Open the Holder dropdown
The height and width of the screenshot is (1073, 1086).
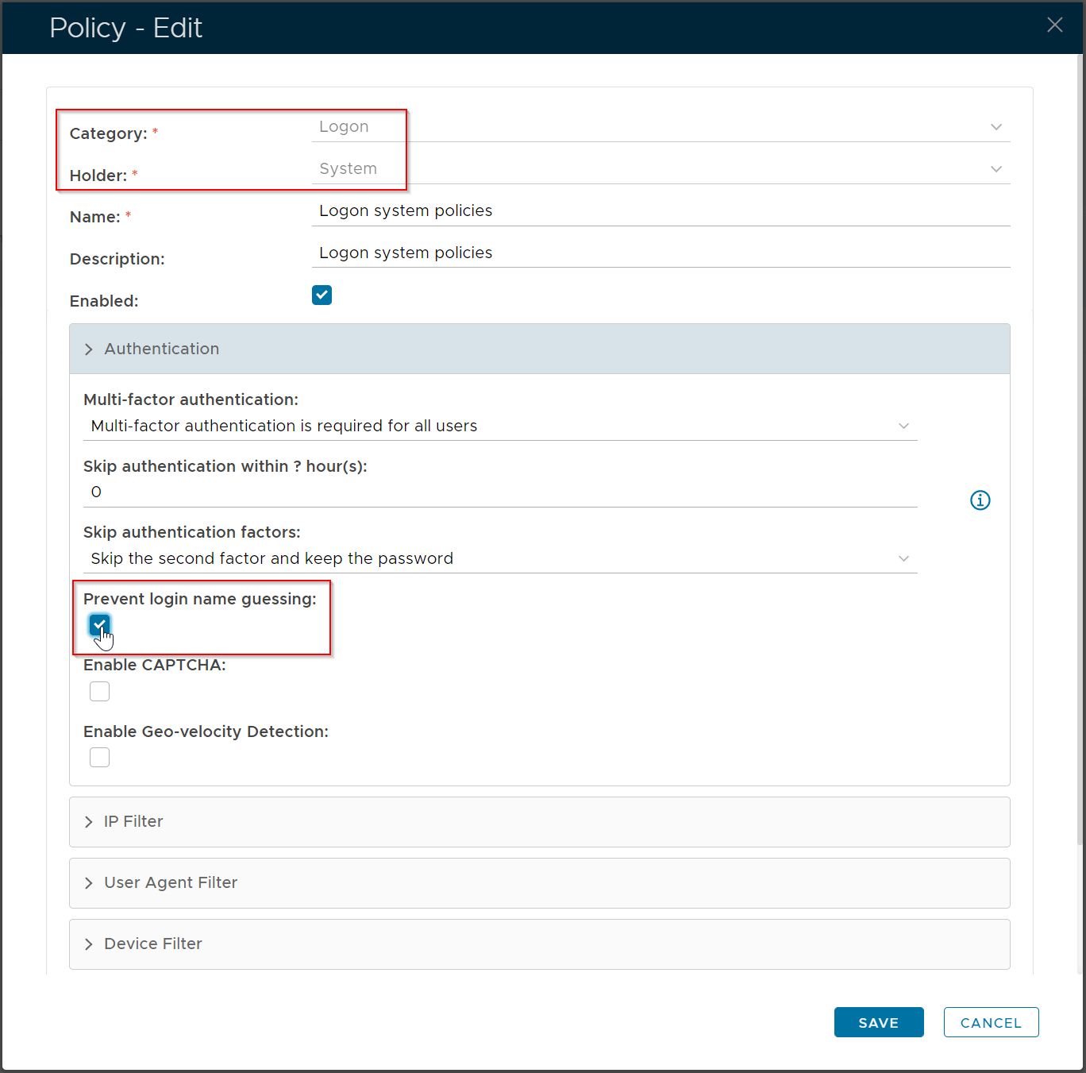click(x=660, y=169)
